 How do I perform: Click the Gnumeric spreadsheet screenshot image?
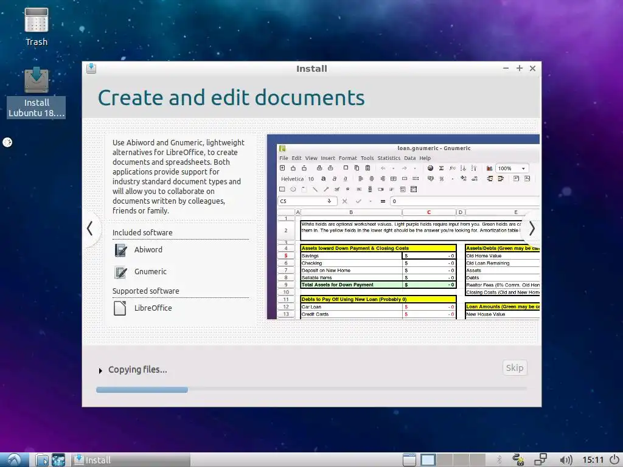pos(403,227)
